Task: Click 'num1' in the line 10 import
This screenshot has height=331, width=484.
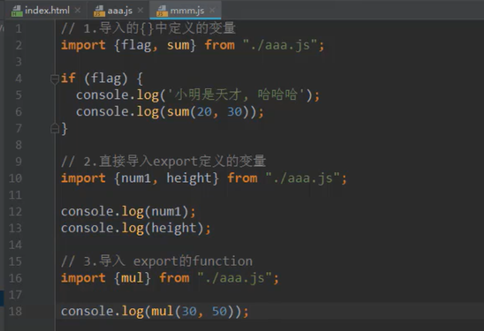Action: click(x=136, y=178)
